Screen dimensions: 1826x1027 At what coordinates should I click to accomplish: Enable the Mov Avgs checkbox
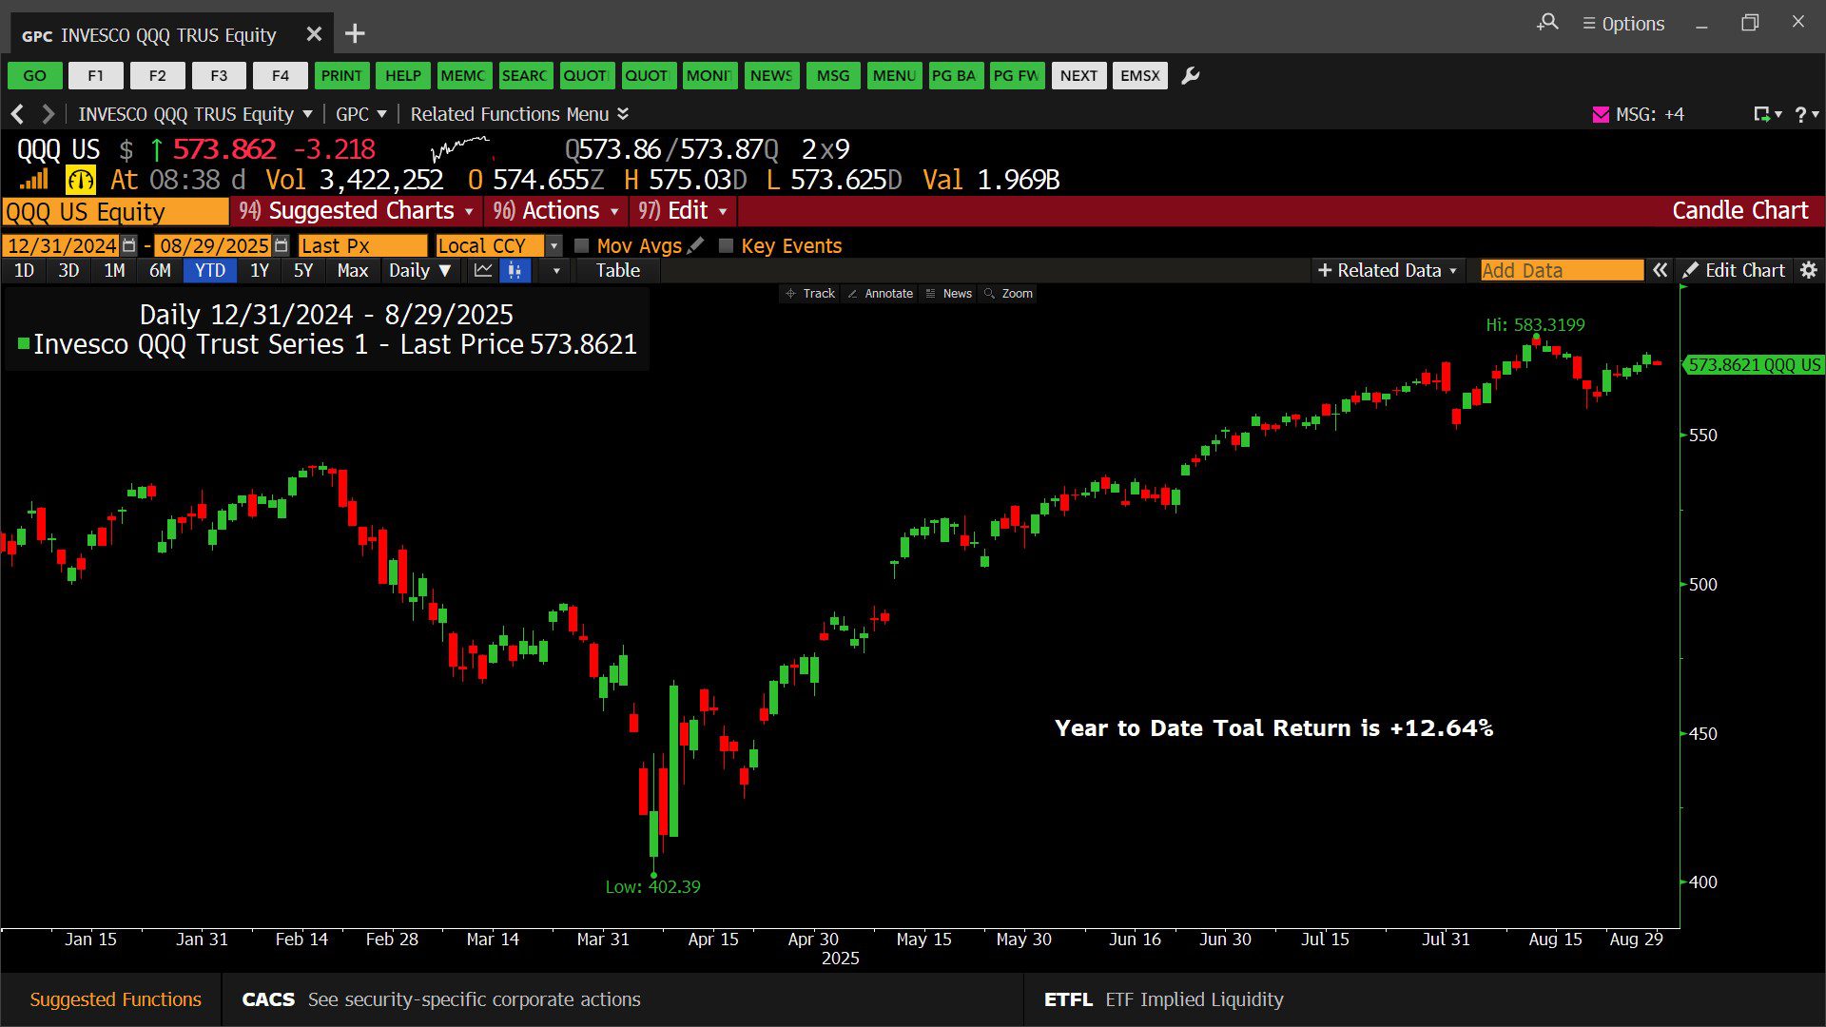pyautogui.click(x=582, y=245)
